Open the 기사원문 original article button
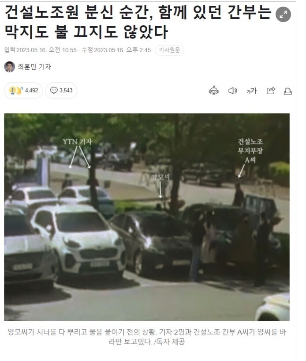Image resolution: width=306 pixels, height=361 pixels. coord(169,50)
